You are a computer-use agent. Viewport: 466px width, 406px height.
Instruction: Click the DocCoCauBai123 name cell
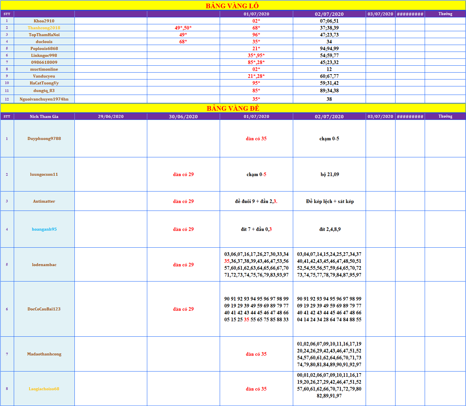44,309
